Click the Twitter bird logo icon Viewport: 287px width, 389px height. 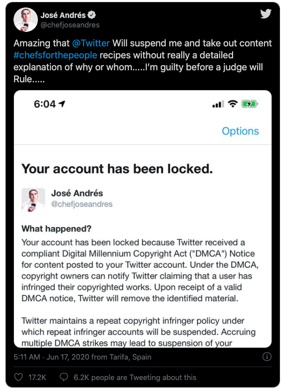point(266,13)
